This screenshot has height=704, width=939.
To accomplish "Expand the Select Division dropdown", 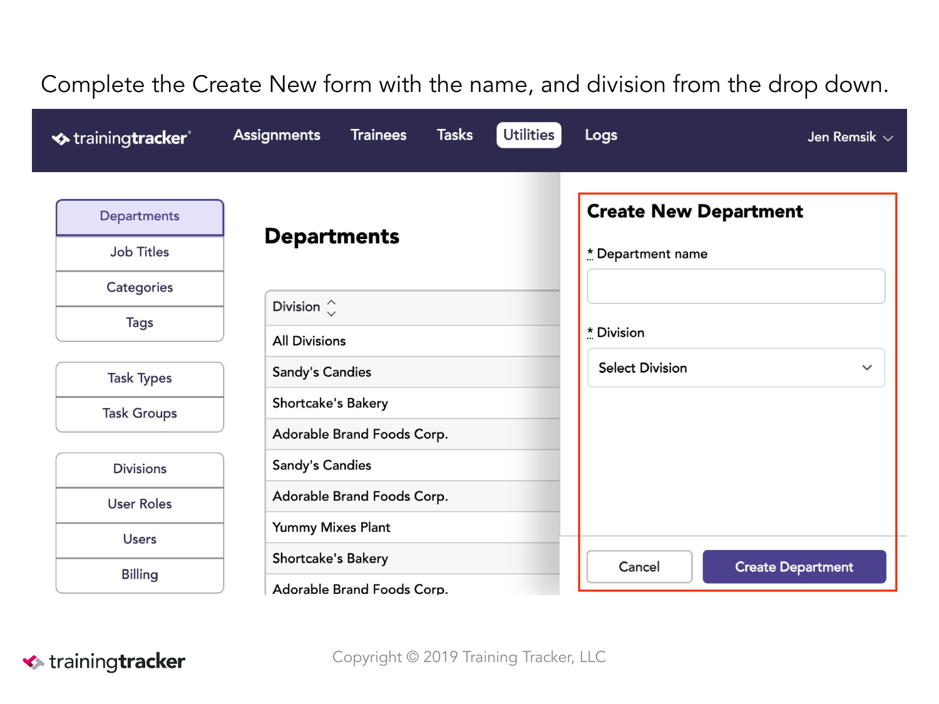I will click(736, 368).
